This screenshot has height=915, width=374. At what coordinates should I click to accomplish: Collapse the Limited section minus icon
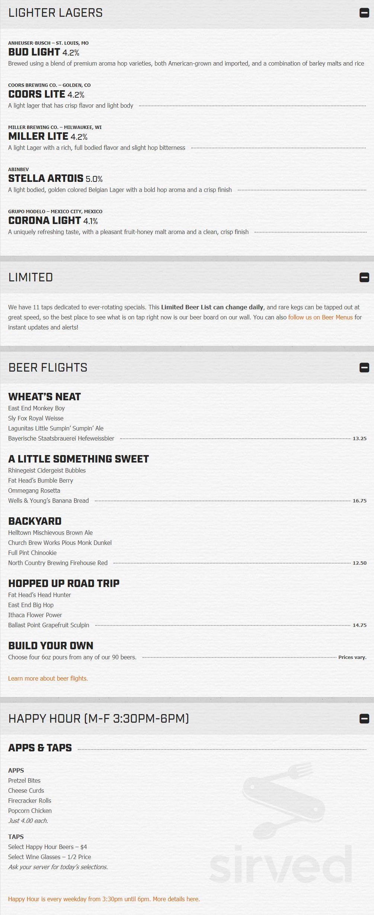[364, 277]
